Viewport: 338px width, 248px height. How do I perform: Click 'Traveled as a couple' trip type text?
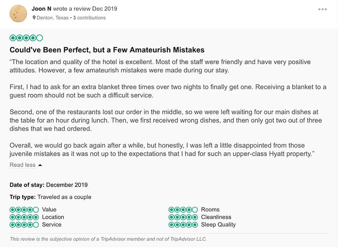64,197
